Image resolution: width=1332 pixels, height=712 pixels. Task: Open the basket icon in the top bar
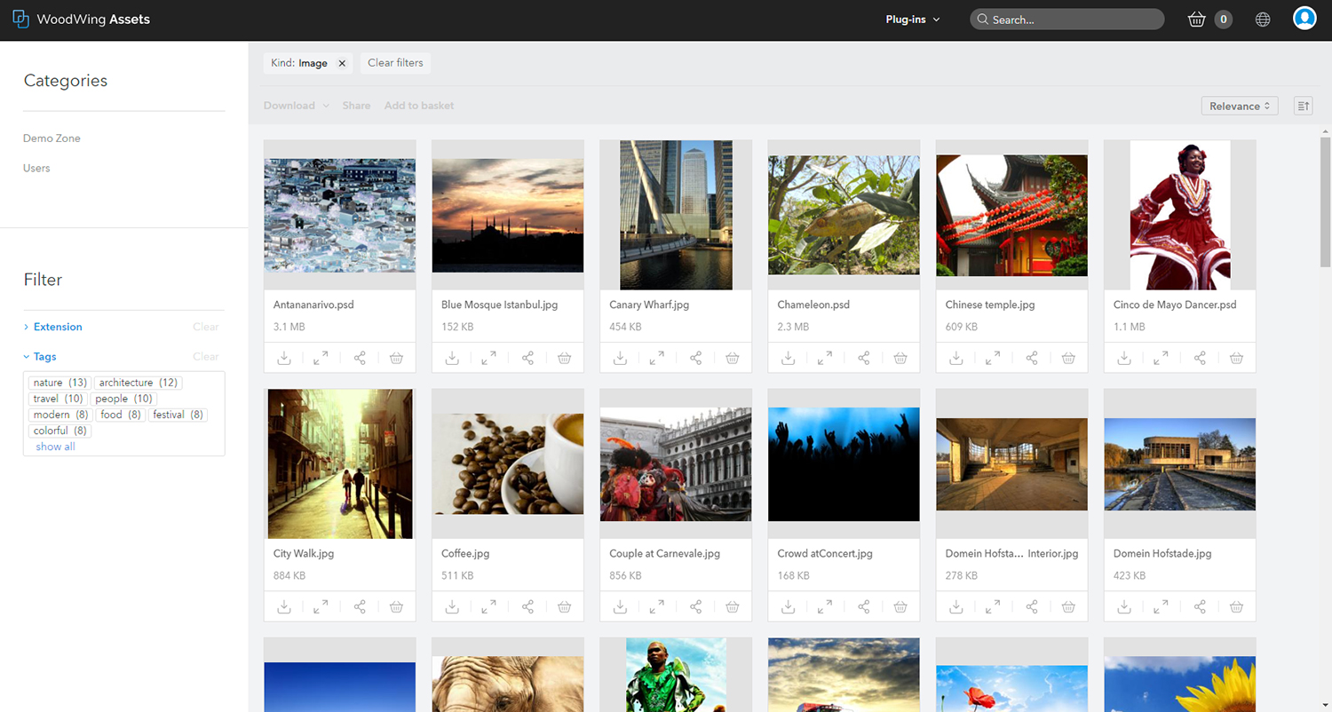point(1196,20)
